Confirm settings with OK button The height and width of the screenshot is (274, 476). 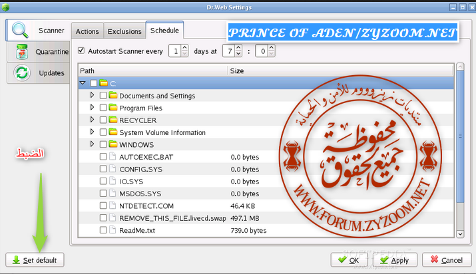tap(349, 260)
